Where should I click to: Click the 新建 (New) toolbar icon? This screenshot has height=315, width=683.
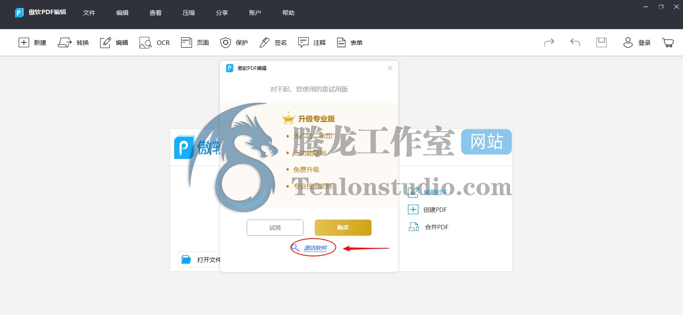click(24, 42)
